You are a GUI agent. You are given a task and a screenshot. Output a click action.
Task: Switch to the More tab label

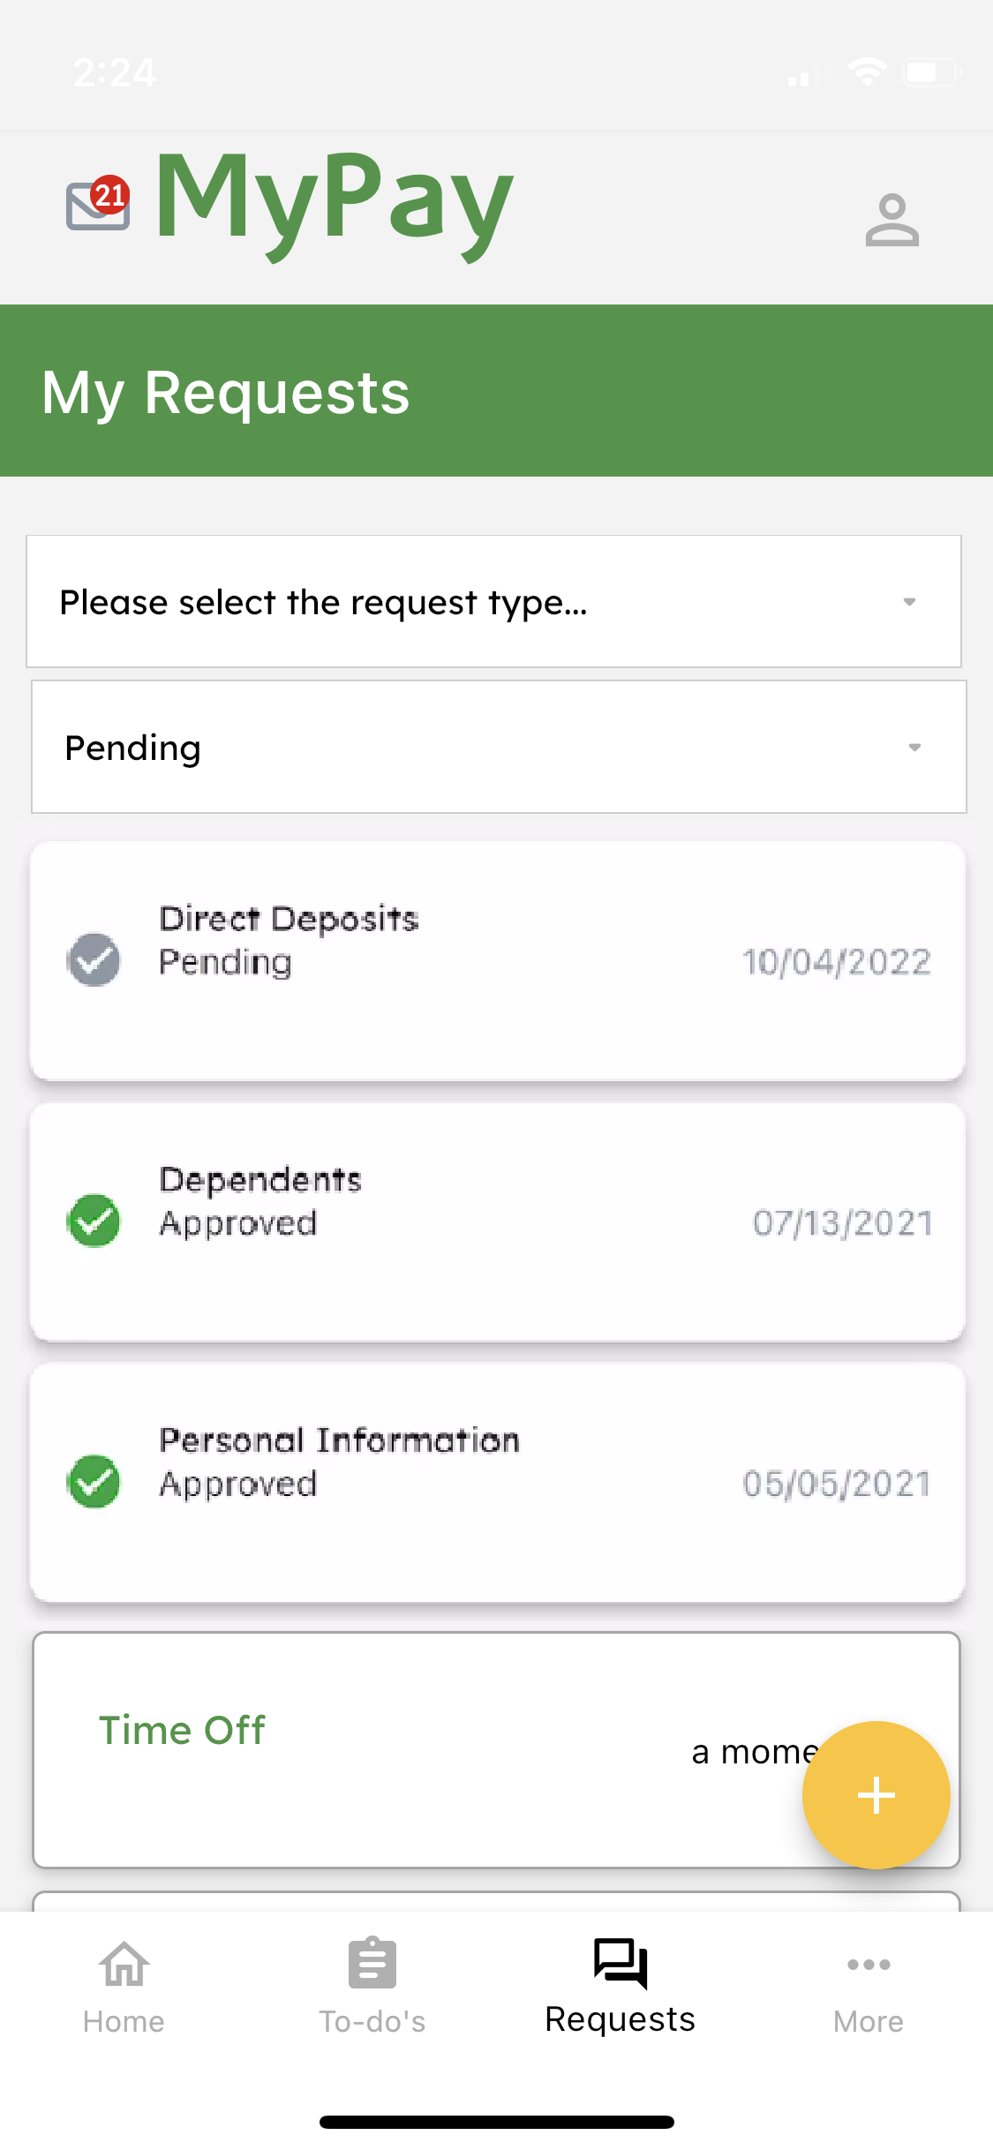(869, 2021)
